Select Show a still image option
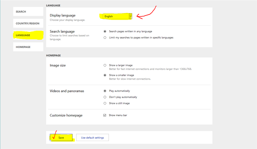This screenshot has height=149, width=257. pos(105,103)
